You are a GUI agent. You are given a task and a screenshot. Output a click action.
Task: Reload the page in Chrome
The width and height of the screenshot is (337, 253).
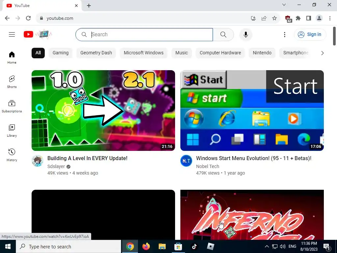(28, 18)
